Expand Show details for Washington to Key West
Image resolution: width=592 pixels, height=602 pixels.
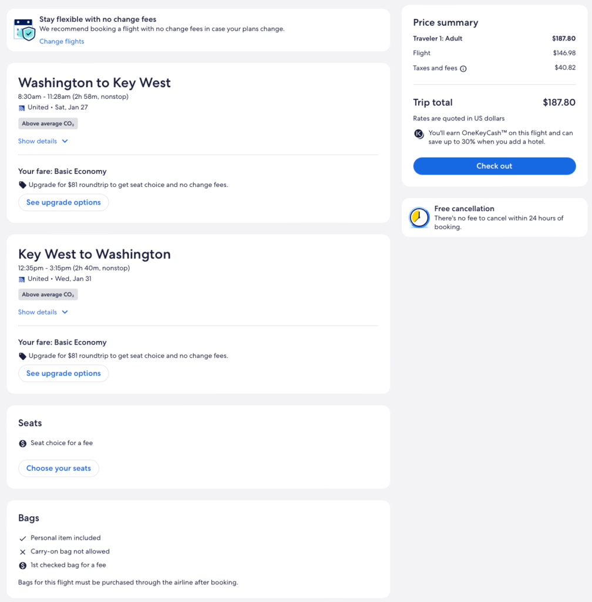point(43,141)
